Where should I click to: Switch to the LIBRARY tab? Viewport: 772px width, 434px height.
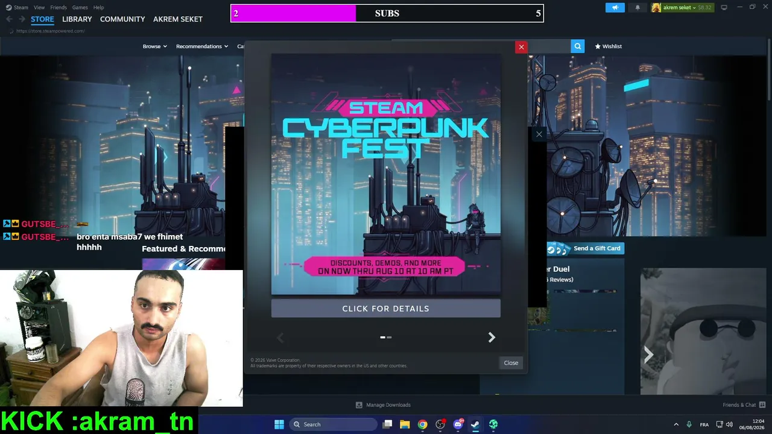point(77,19)
